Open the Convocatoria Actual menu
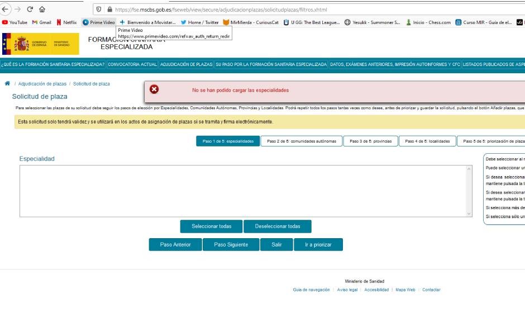Image resolution: width=525 pixels, height=312 pixels. (132, 64)
